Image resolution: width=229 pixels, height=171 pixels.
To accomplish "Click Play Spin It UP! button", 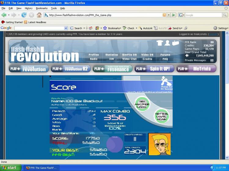I will 154,69.
